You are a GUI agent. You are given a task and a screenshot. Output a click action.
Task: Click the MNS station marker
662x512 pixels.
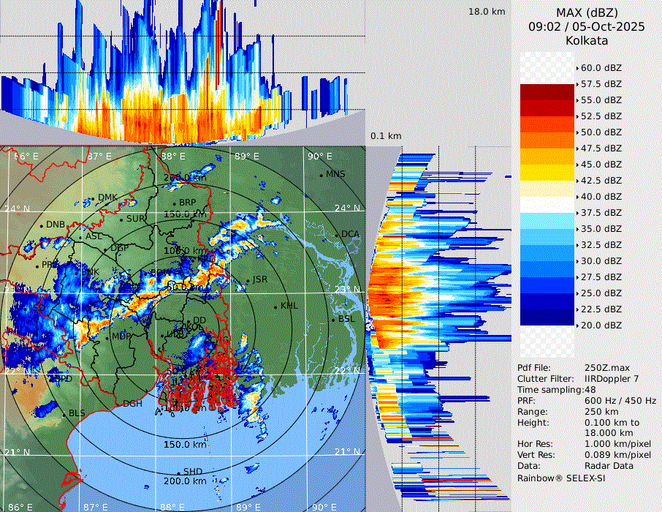point(321,175)
